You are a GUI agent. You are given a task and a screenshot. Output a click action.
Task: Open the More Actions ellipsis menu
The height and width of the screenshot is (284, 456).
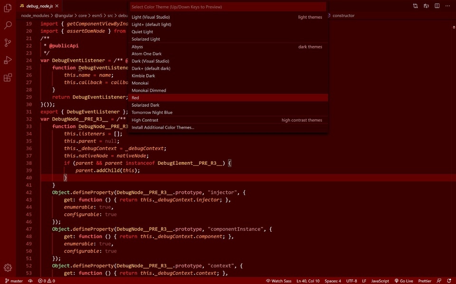pyautogui.click(x=447, y=6)
